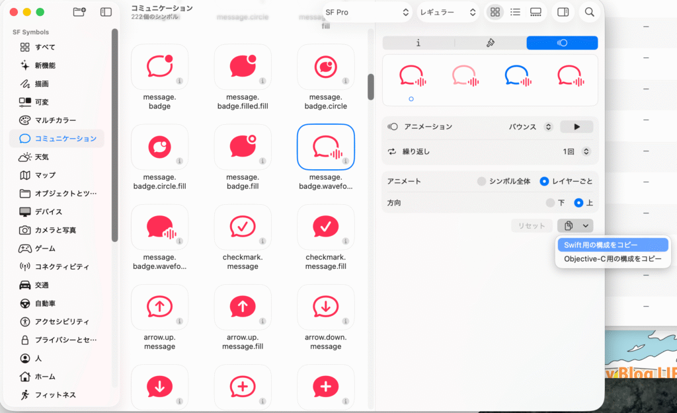
Task: Select the message.badge.circle symbol
Action: click(x=325, y=67)
